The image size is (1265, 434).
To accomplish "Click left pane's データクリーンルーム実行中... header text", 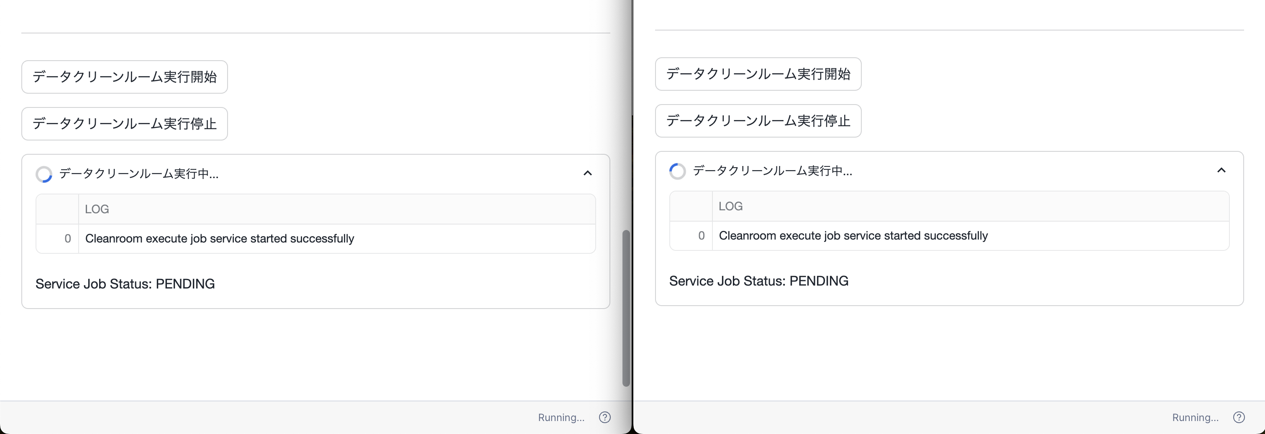I will pyautogui.click(x=139, y=174).
